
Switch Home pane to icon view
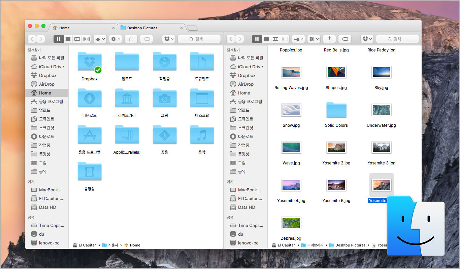pyautogui.click(x=59, y=39)
